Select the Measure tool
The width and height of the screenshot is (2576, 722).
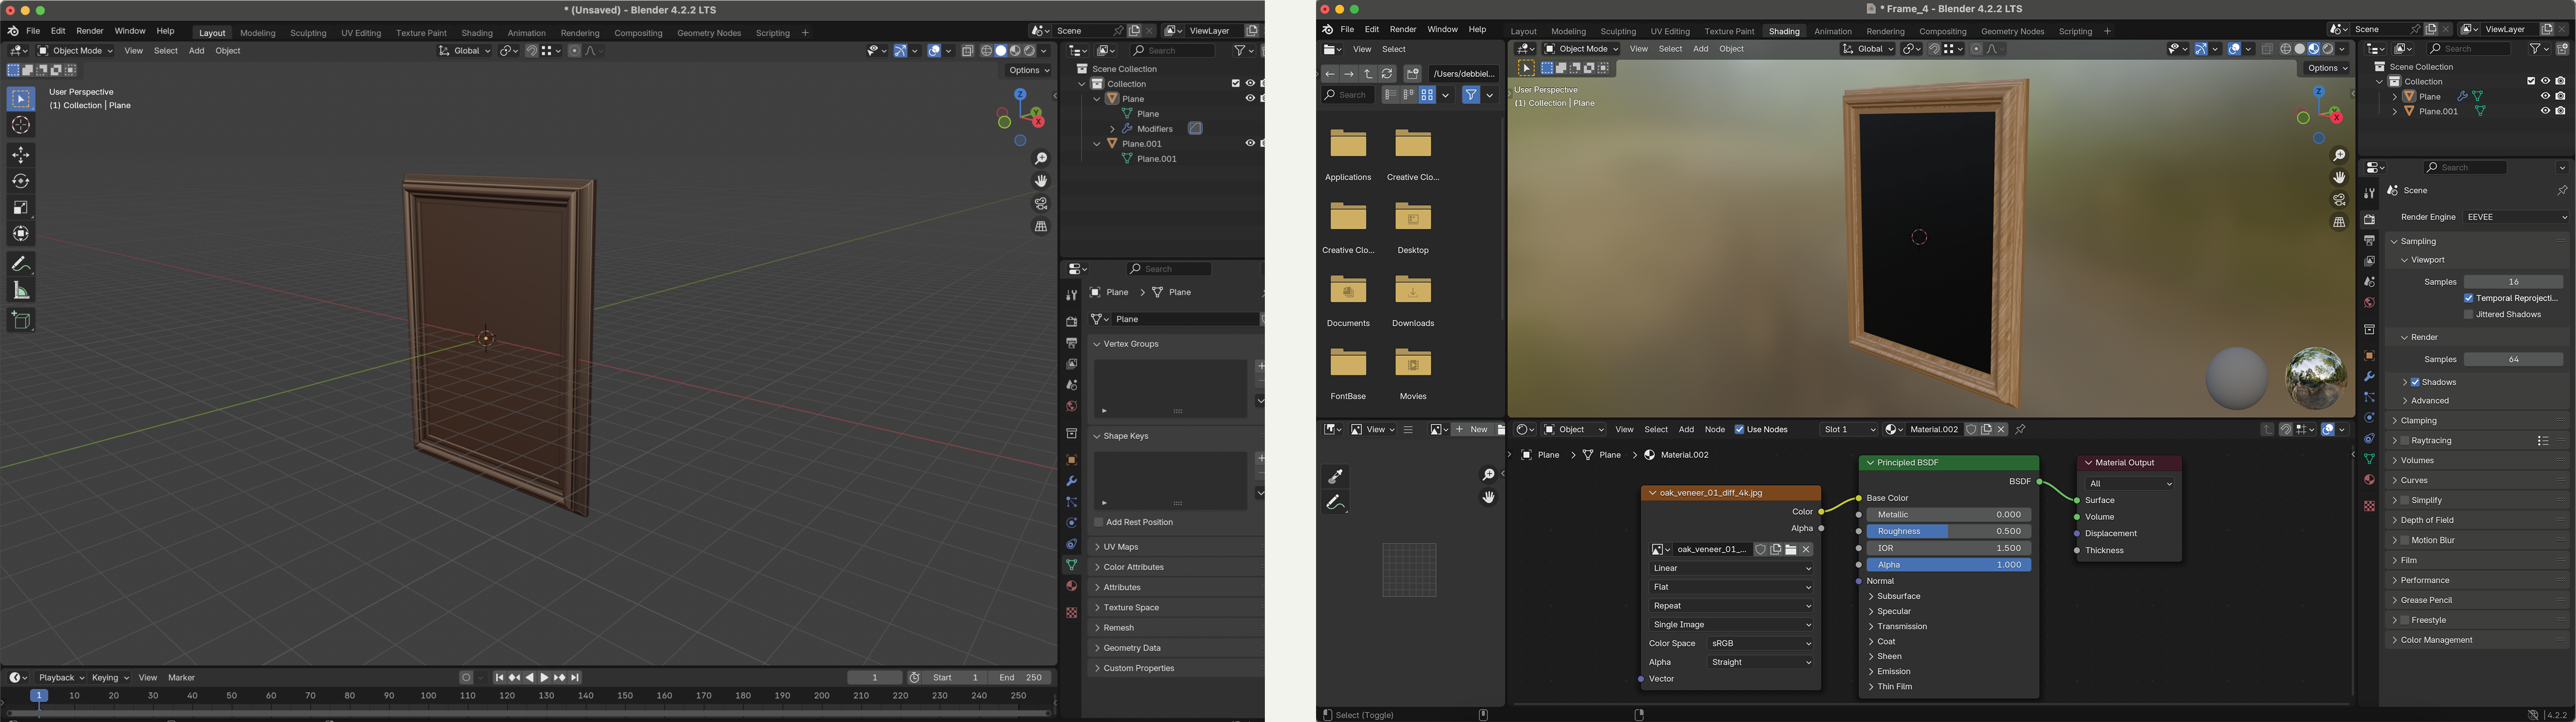click(x=21, y=291)
